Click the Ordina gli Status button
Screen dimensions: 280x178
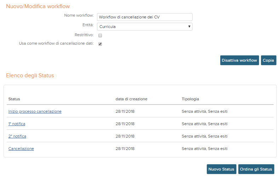(256, 169)
